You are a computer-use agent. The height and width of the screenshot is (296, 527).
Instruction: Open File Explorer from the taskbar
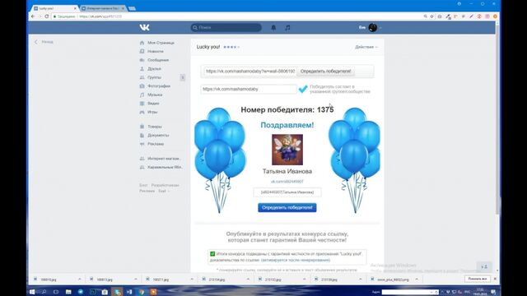coord(68,292)
